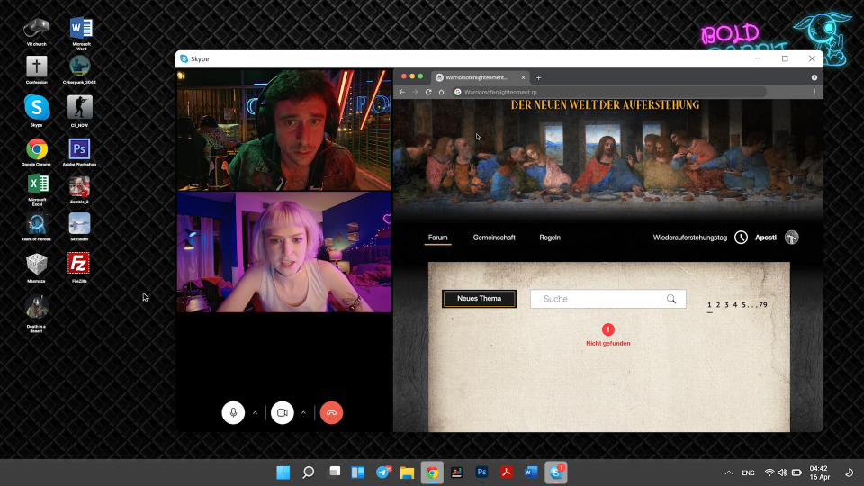This screenshot has width=864, height=486.
Task: Open a new browser tab with the plus button
Action: pos(538,77)
